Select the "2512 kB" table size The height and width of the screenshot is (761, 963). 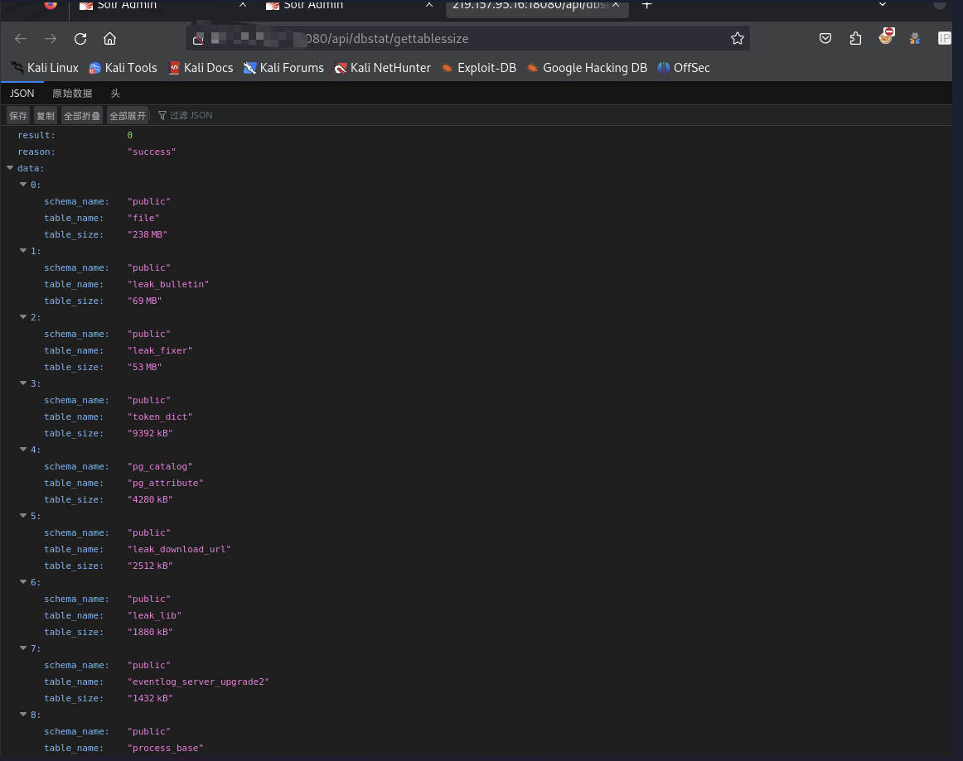tap(151, 566)
